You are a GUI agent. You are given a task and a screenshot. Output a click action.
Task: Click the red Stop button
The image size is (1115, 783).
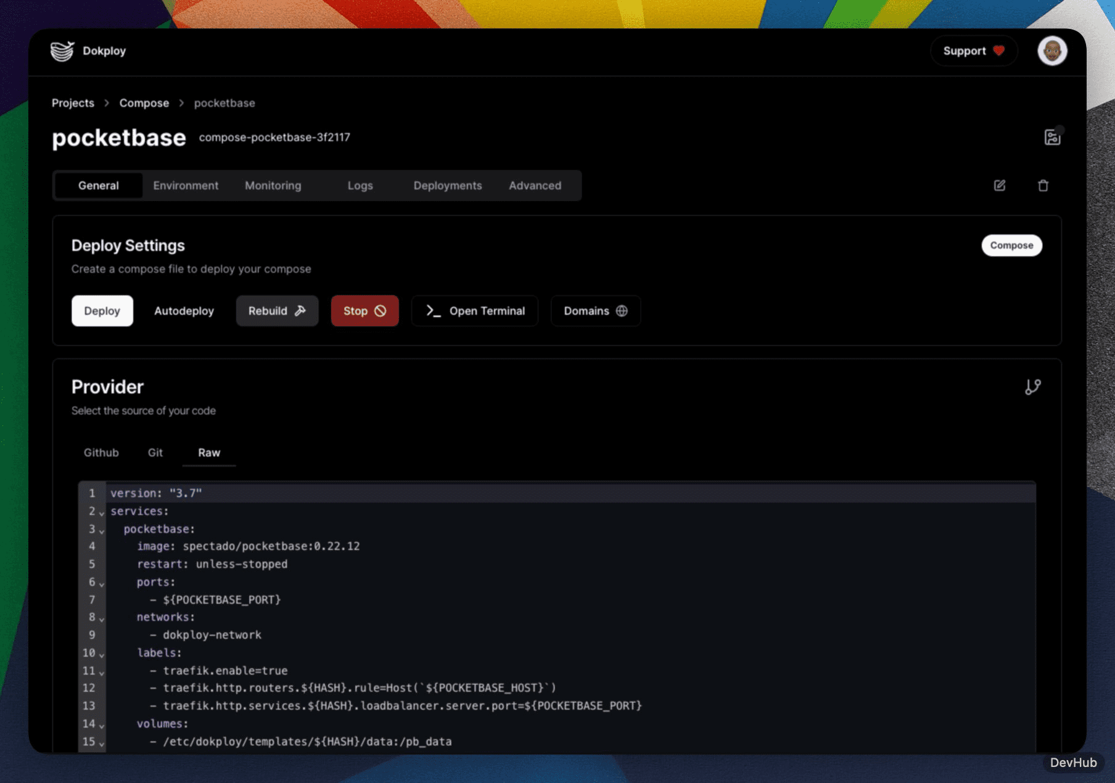click(x=364, y=311)
